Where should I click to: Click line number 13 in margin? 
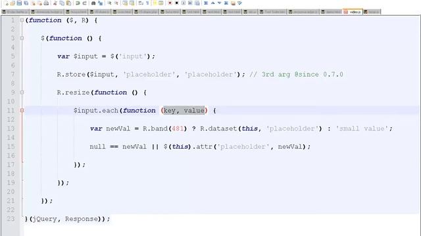point(11,128)
